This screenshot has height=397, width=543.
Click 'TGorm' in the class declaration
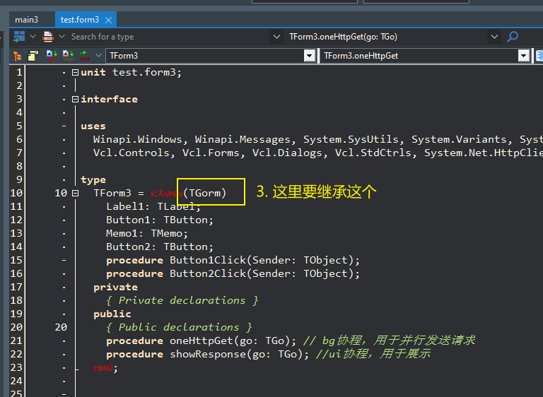click(x=204, y=193)
